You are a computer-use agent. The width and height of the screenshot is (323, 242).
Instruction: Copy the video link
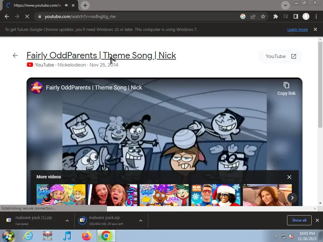click(286, 89)
